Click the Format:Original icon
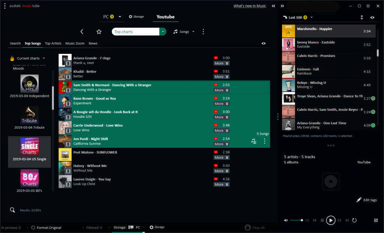This screenshot has height=233, width=384. coord(33,227)
